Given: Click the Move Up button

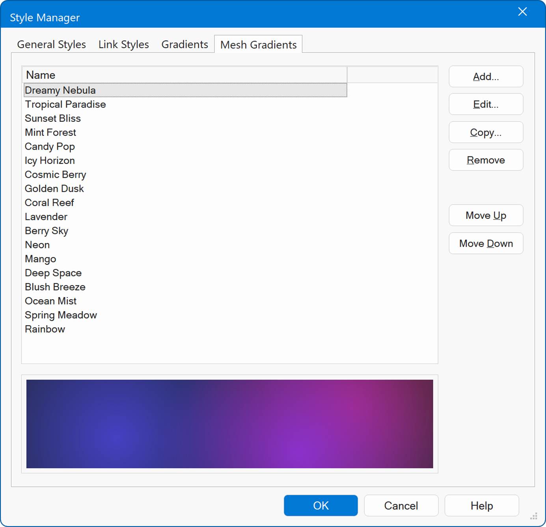Looking at the screenshot, I should pyautogui.click(x=486, y=216).
